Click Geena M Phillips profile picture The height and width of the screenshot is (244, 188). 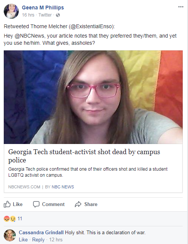(x=11, y=11)
